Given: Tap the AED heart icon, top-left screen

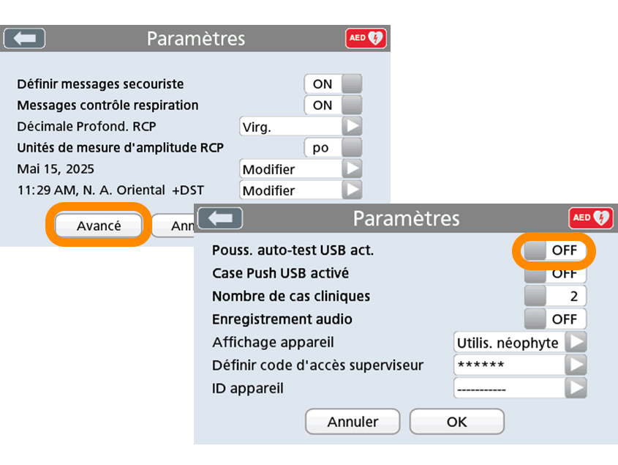Looking at the screenshot, I should click(x=366, y=38).
